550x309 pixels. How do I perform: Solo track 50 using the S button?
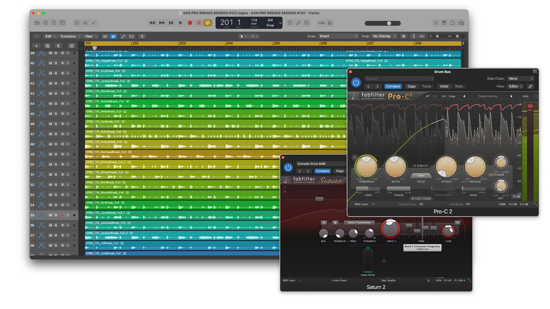[x=56, y=165]
